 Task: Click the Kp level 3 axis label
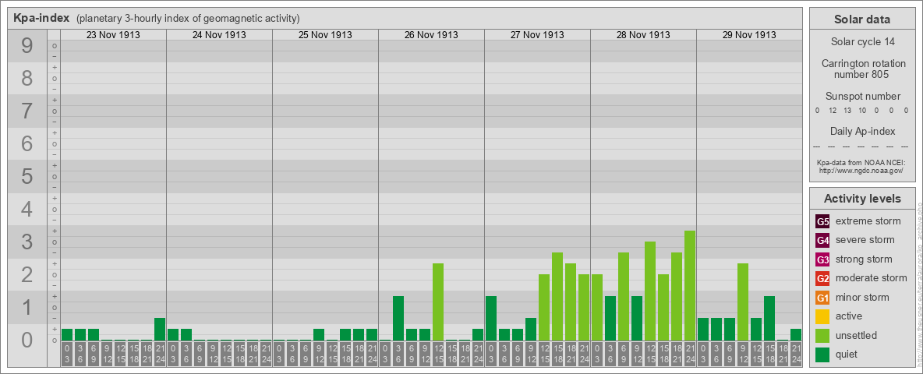(x=27, y=242)
